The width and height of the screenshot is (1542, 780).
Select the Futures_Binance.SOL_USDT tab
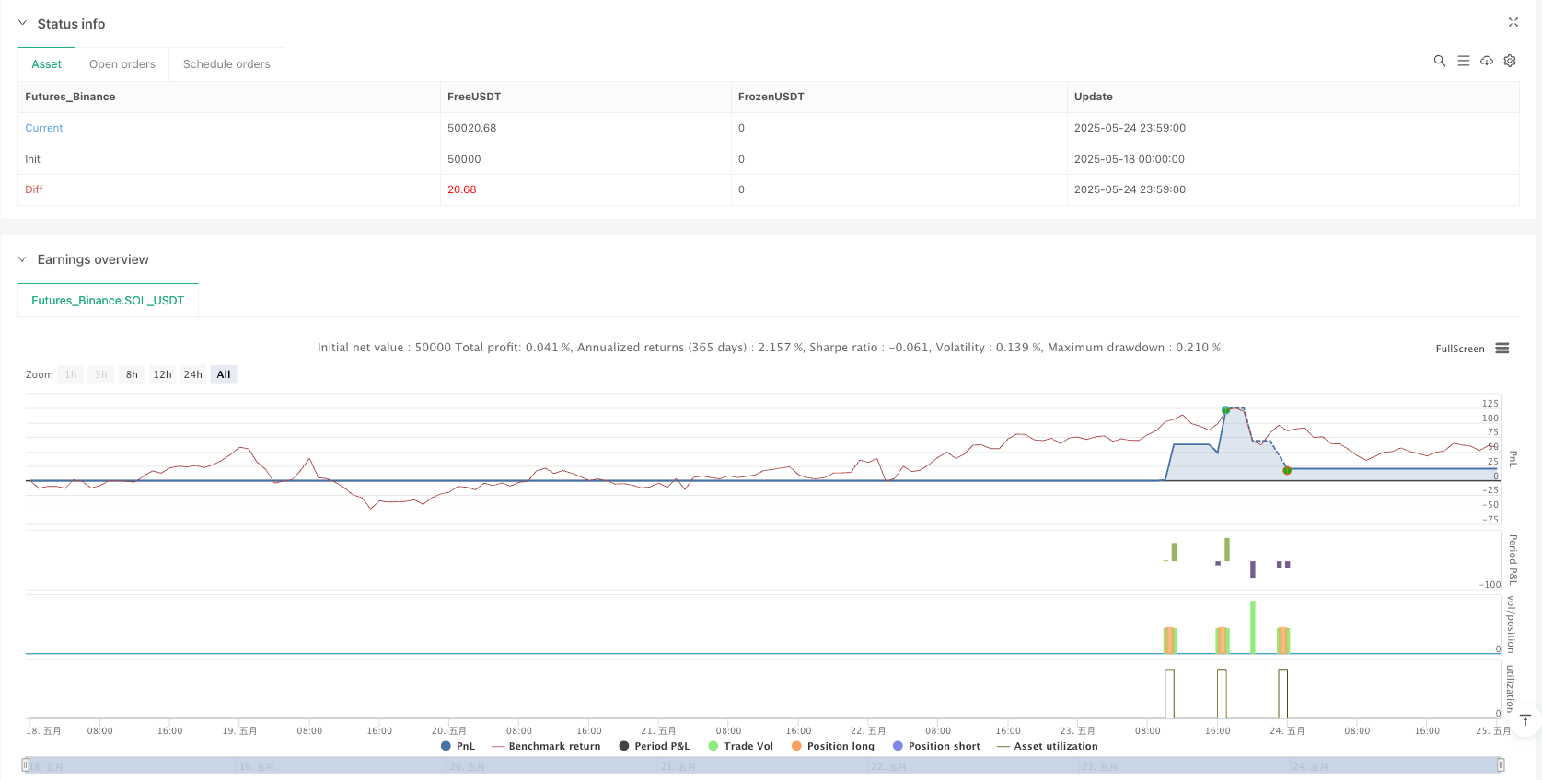[108, 301]
